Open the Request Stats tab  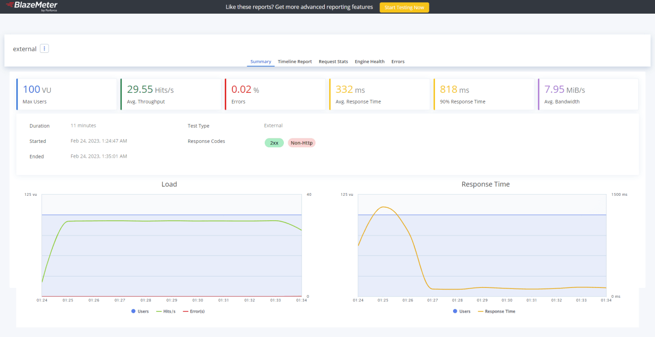[333, 62]
